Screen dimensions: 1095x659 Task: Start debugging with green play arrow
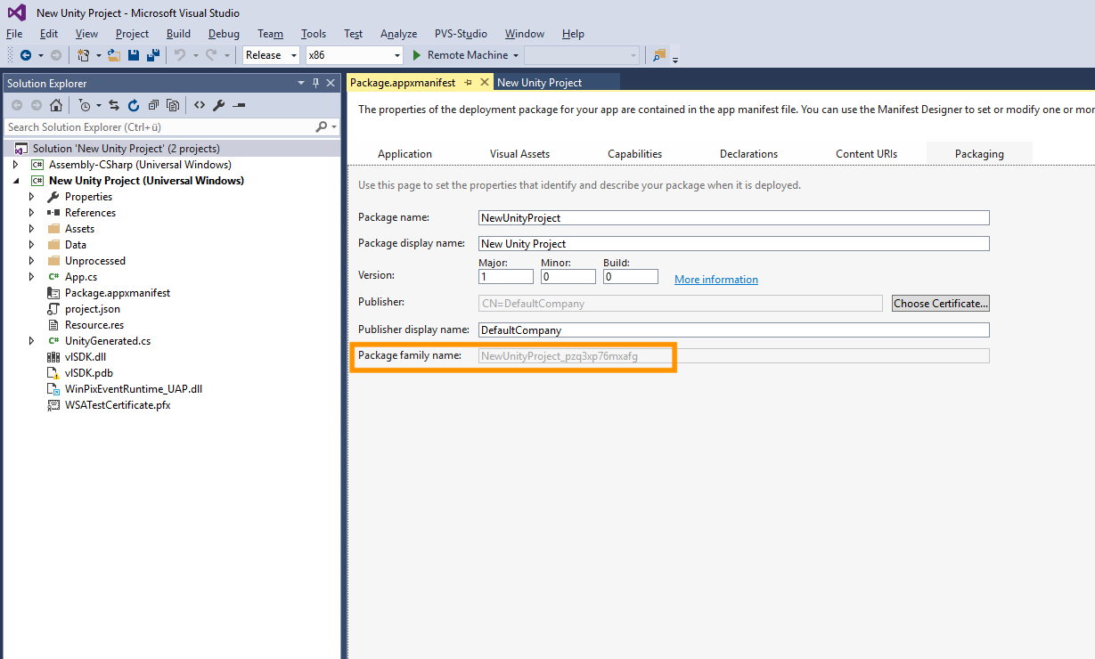pyautogui.click(x=415, y=55)
